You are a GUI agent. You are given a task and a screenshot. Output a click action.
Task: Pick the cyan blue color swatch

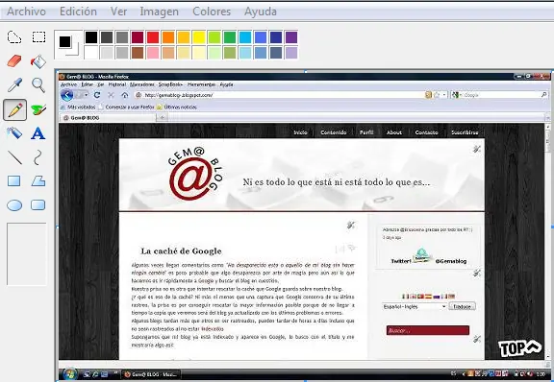click(x=245, y=37)
